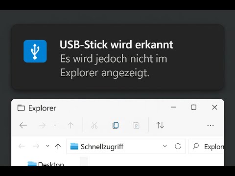Click the Explorer search field
235x176 pixels.
(x=206, y=146)
